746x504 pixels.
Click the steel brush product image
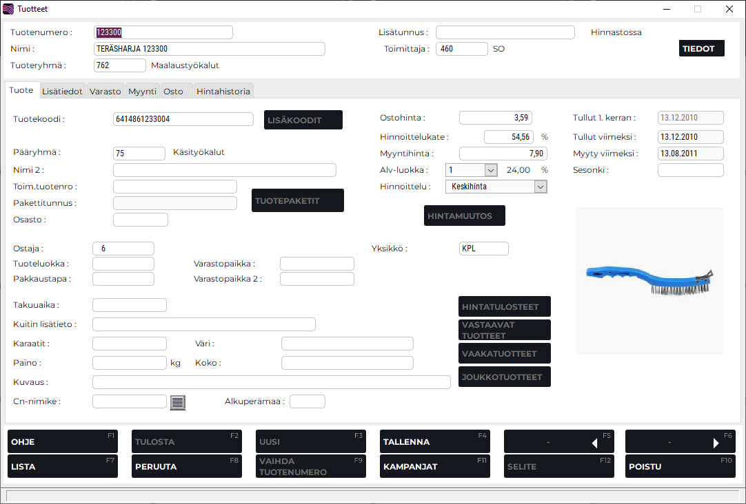point(649,281)
